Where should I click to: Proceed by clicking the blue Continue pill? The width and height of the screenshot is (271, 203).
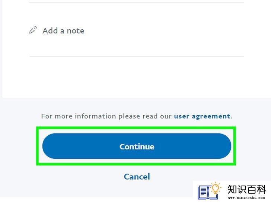coord(137,146)
